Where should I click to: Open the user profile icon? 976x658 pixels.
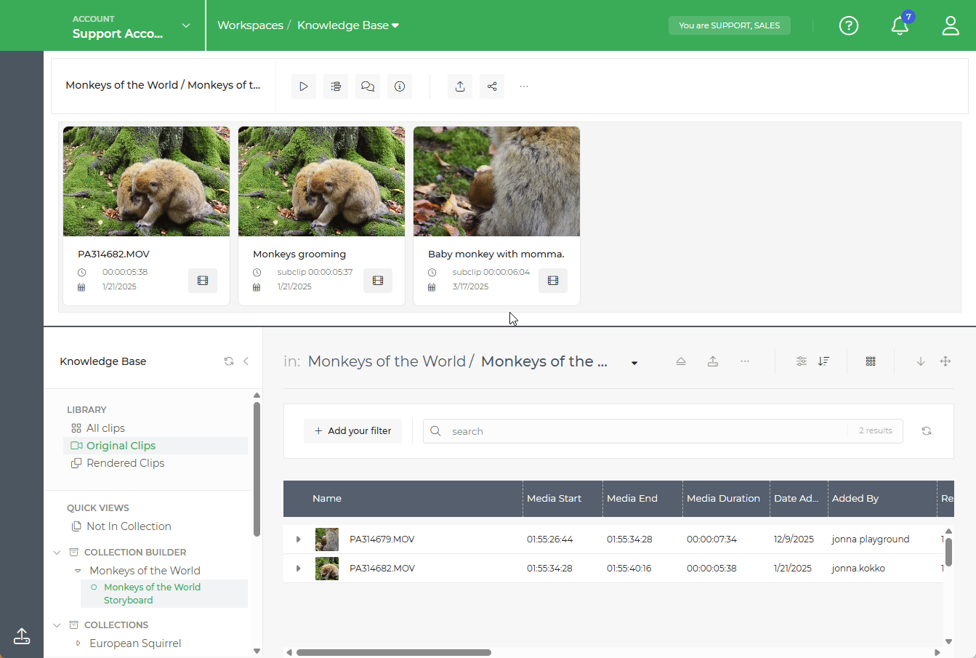(951, 25)
